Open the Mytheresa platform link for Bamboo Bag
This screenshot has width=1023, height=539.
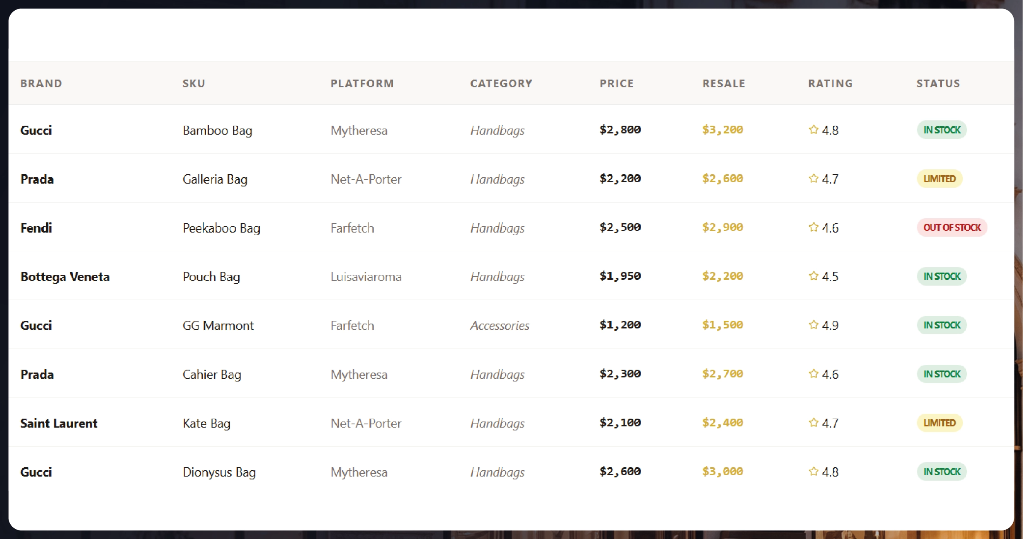(x=359, y=130)
